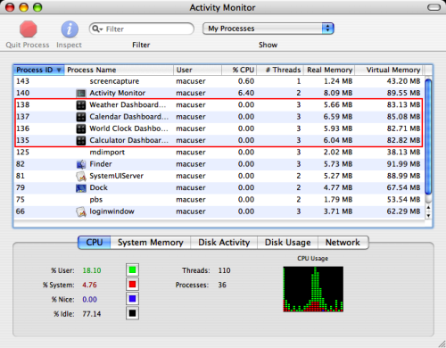Click the Threads 110 value
The height and width of the screenshot is (348, 446).
(x=225, y=270)
